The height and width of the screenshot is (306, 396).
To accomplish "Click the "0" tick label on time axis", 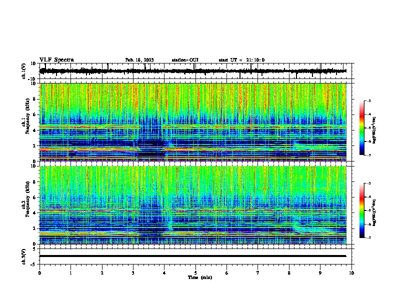I will [x=39, y=273].
